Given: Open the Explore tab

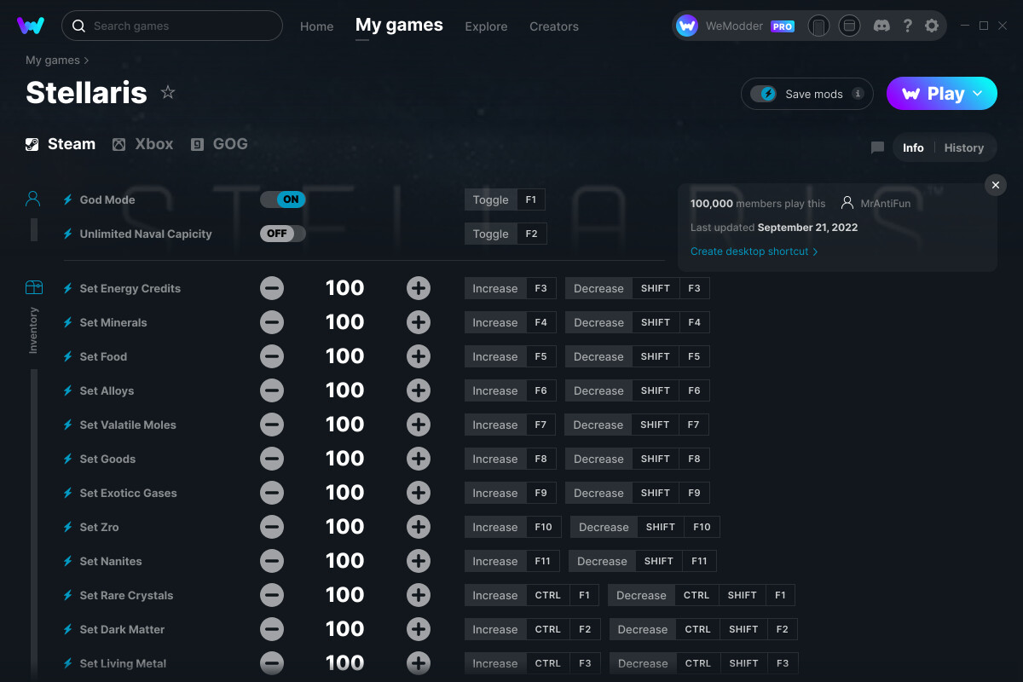Looking at the screenshot, I should pyautogui.click(x=486, y=26).
